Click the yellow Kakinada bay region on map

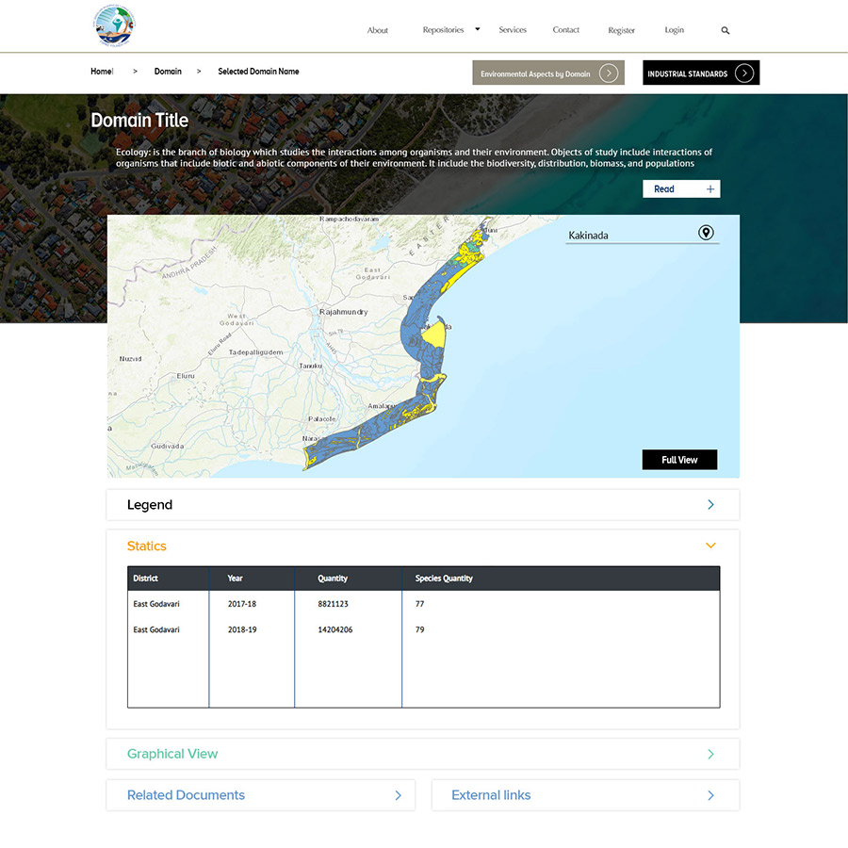click(x=433, y=336)
